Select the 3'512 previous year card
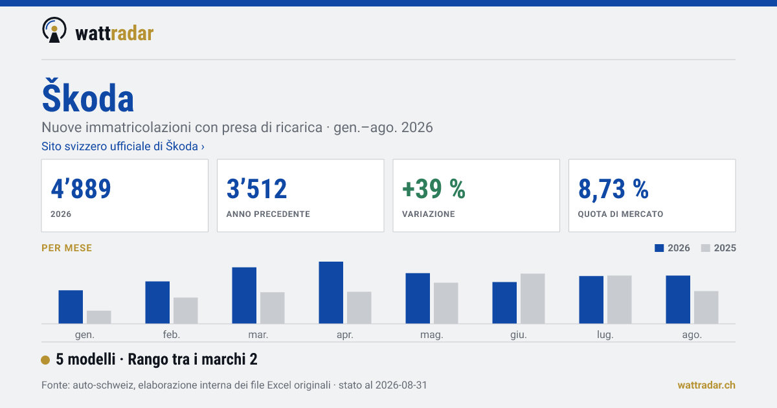777x408 pixels. pyautogui.click(x=300, y=196)
